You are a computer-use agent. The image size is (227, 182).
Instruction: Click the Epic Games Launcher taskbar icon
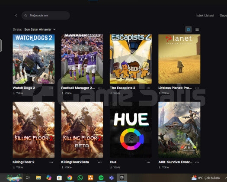pos(122,178)
